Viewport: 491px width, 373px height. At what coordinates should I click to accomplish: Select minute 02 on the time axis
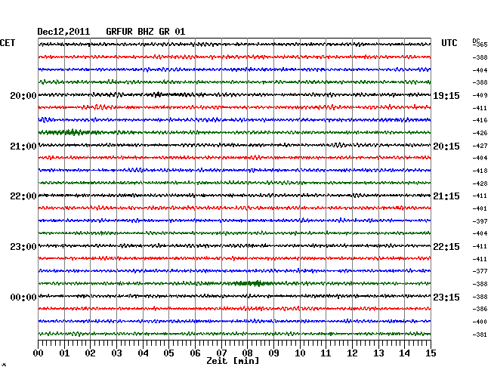90,353
